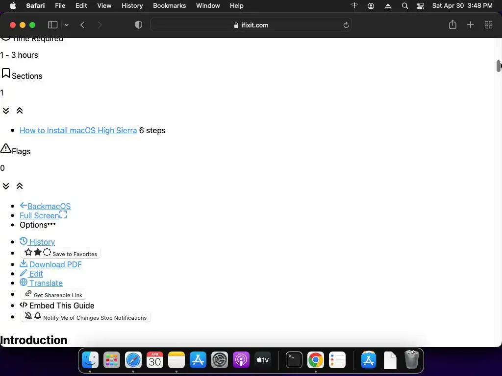Click the user account menu bar icon

tap(371, 6)
